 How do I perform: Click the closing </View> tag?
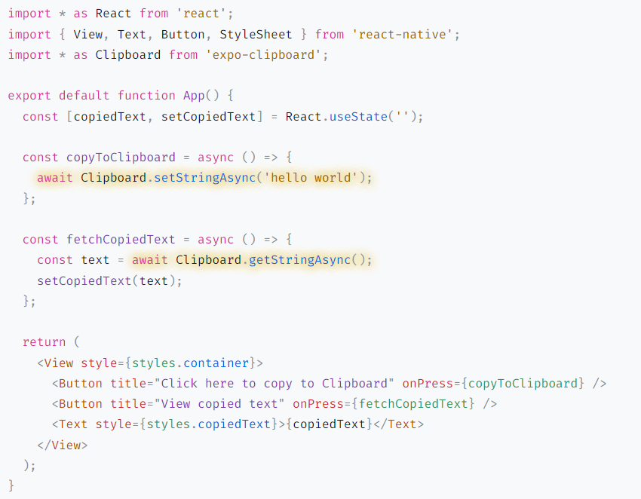(x=62, y=445)
